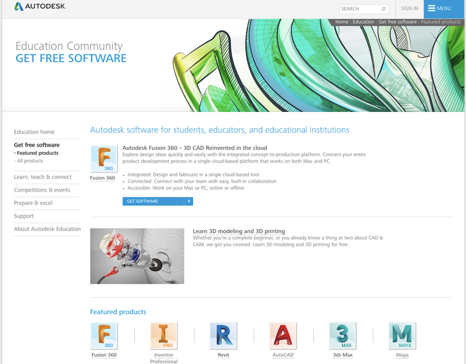This screenshot has width=466, height=364.
Task: Go to Get free software breadcrumb
Action: tap(397, 22)
